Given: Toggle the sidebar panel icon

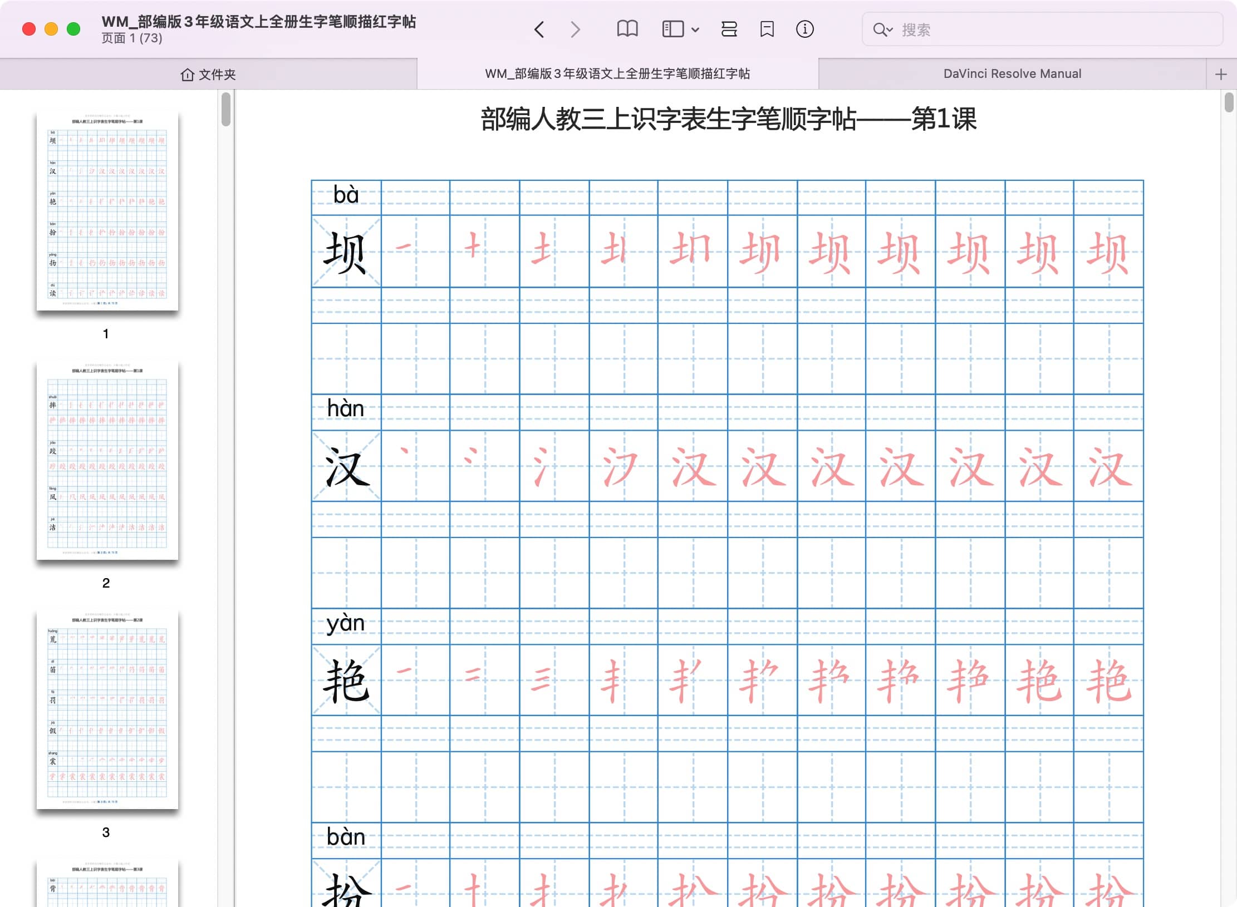Looking at the screenshot, I should (x=673, y=29).
